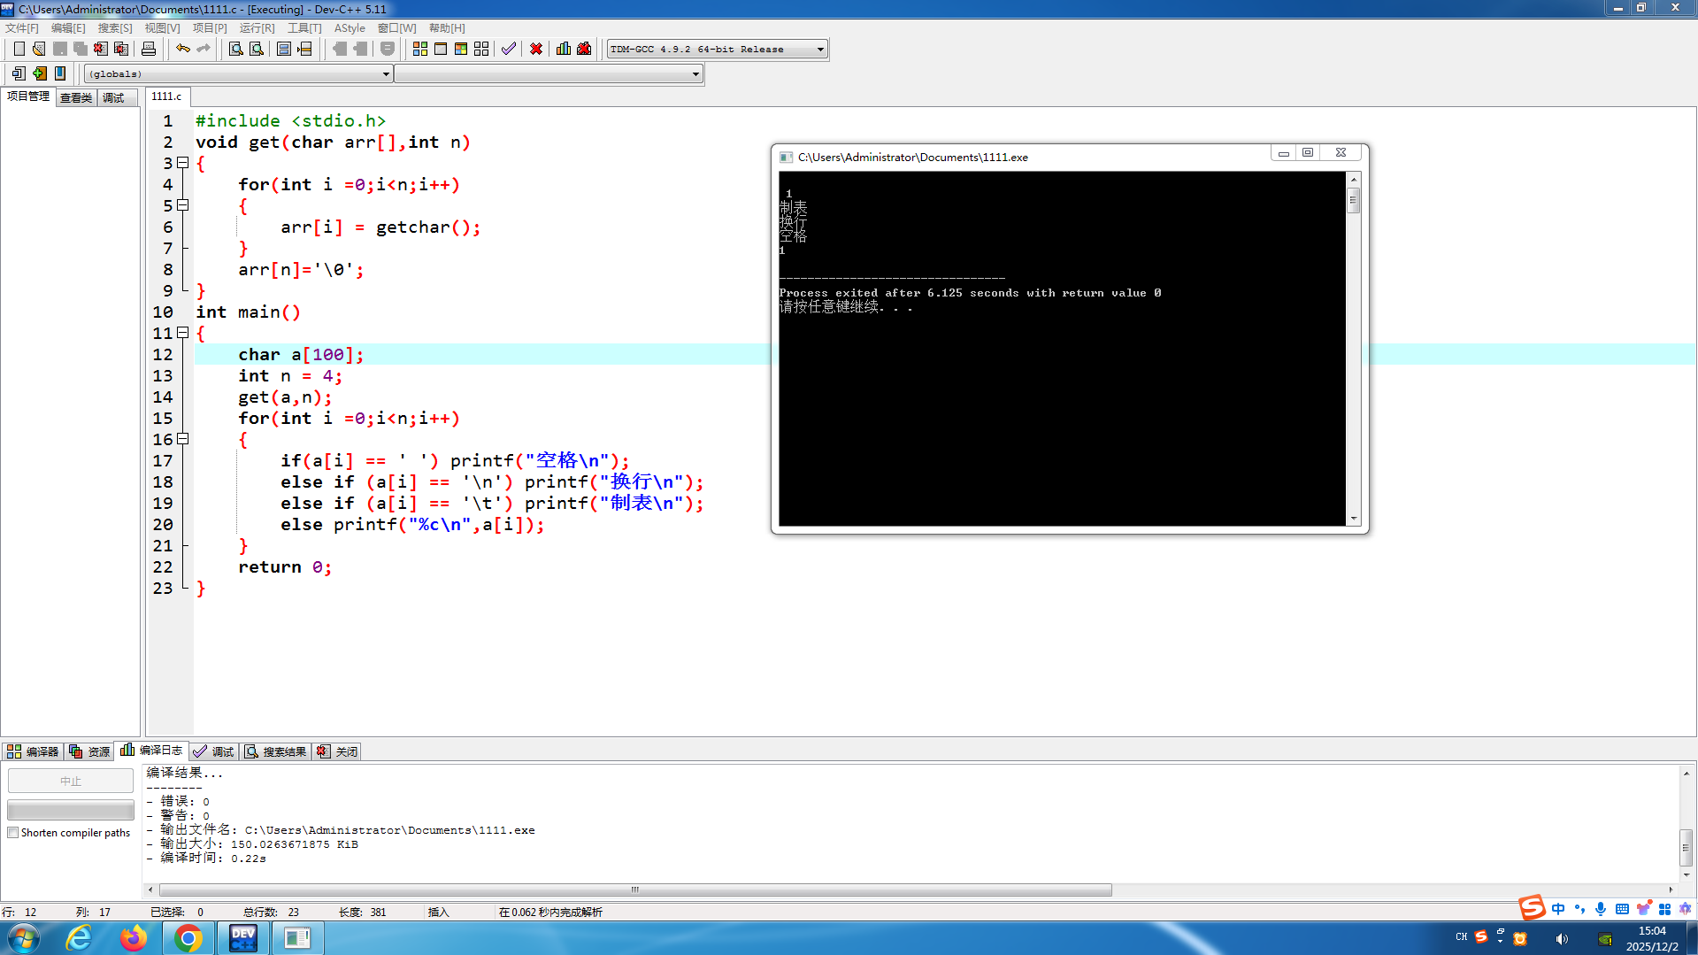Open the 工具[T] menu

pyautogui.click(x=304, y=28)
